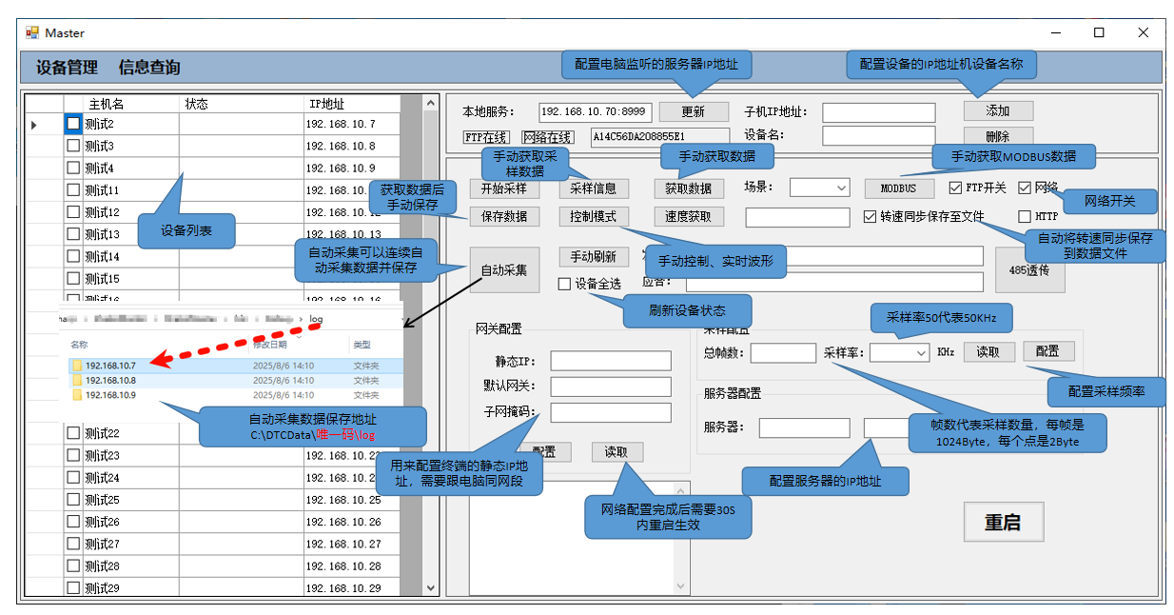Start 自动采集 automatic collection
The image size is (1174, 615).
point(504,270)
